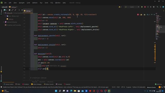Hide the Project panel with minus icon

[22, 10]
